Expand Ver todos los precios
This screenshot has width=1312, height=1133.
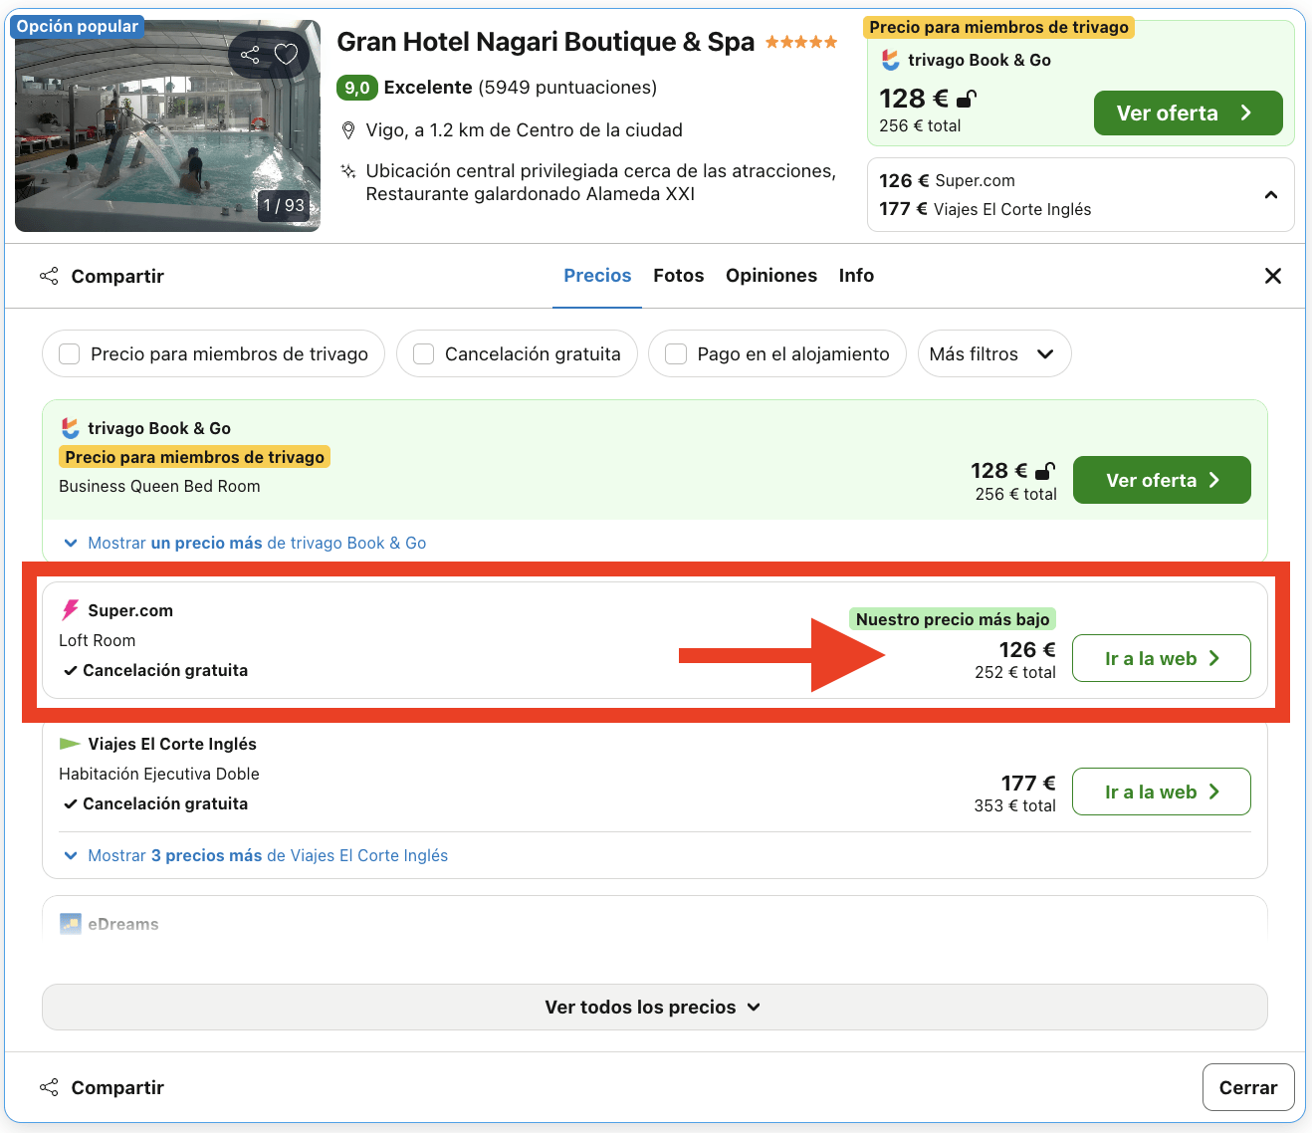click(654, 1007)
